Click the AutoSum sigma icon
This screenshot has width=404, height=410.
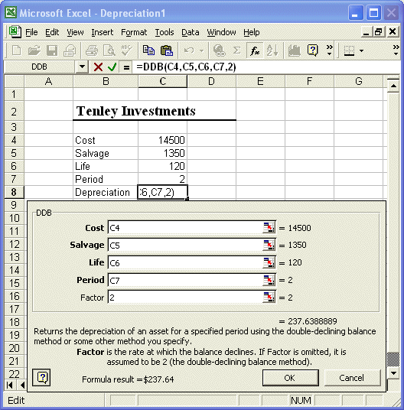(x=236, y=50)
